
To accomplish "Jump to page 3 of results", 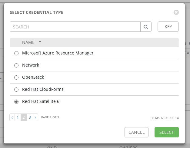I will [x=30, y=117].
